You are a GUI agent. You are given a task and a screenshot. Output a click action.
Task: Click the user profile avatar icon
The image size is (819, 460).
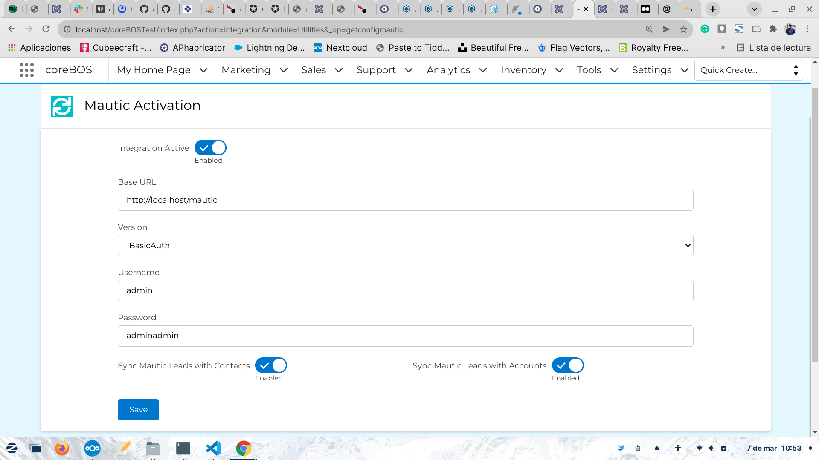(x=790, y=29)
